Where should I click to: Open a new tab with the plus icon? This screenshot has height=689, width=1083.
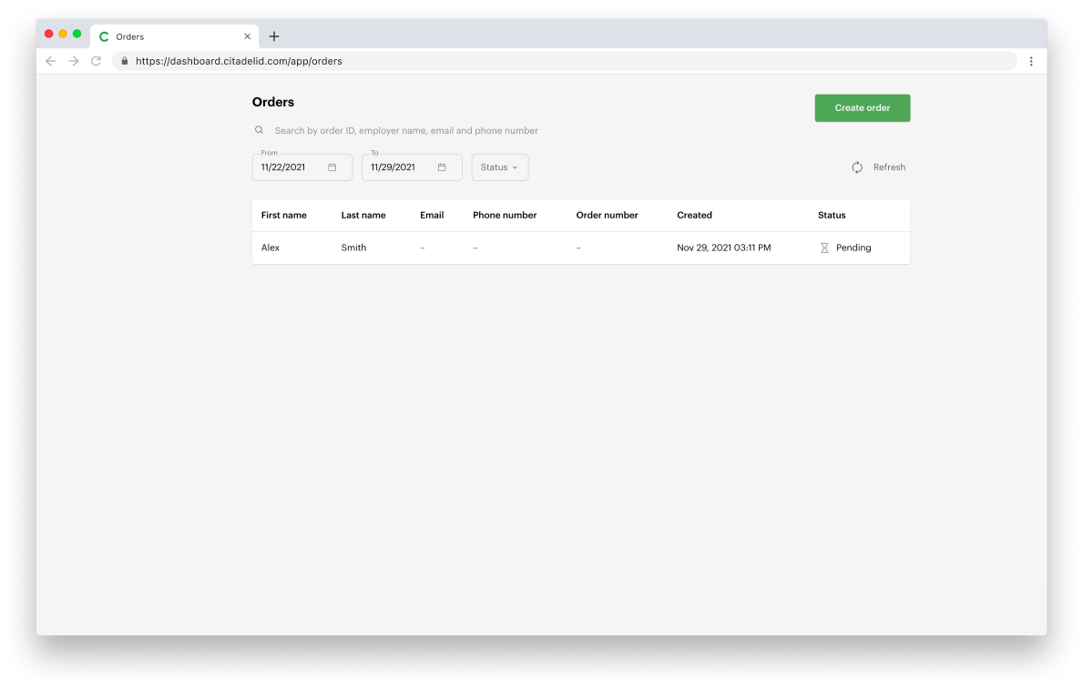pyautogui.click(x=274, y=35)
